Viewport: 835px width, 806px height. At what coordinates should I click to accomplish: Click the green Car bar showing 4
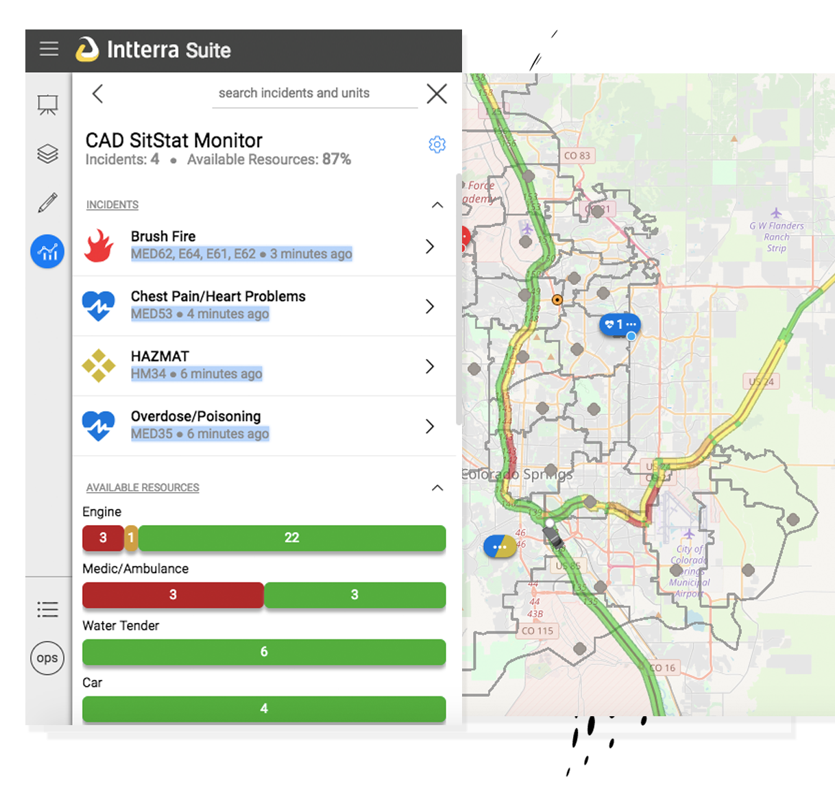pyautogui.click(x=264, y=709)
